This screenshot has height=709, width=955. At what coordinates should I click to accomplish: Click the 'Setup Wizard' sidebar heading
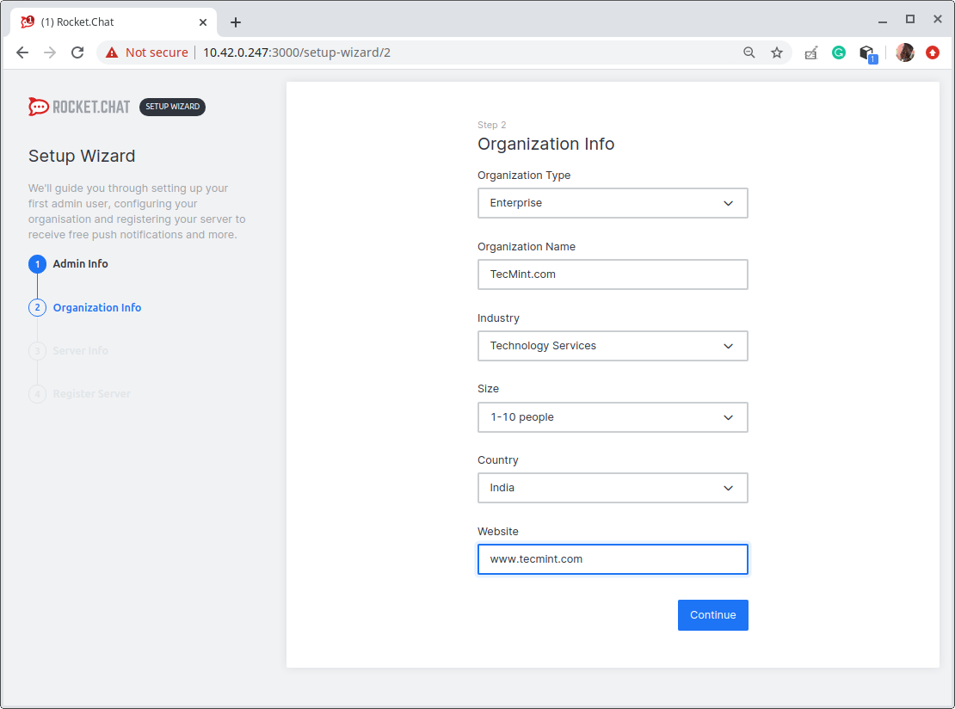coord(82,156)
